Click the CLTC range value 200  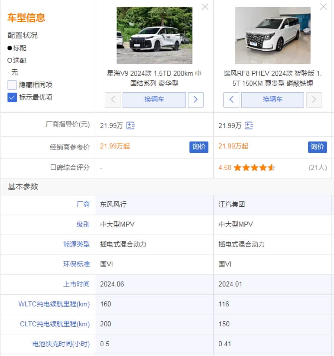[106, 324]
